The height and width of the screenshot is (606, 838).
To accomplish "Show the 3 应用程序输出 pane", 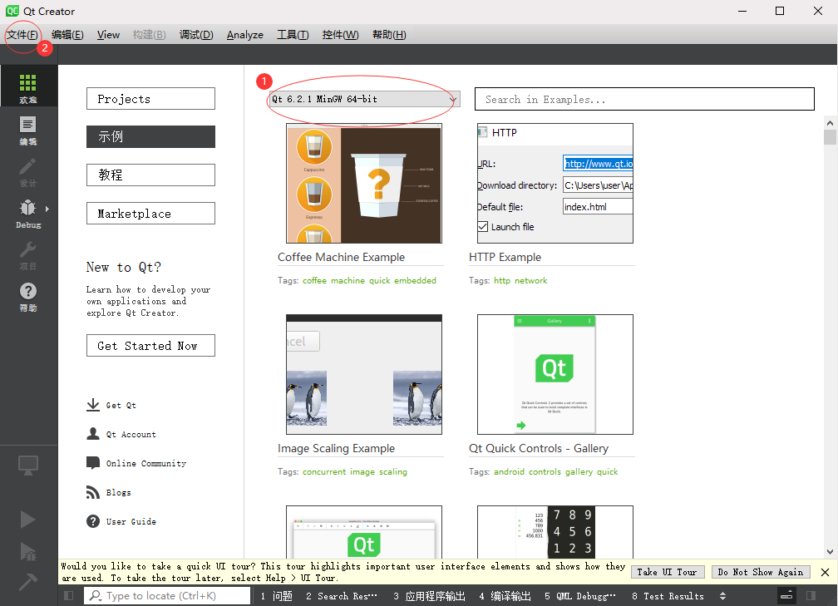I will (429, 596).
